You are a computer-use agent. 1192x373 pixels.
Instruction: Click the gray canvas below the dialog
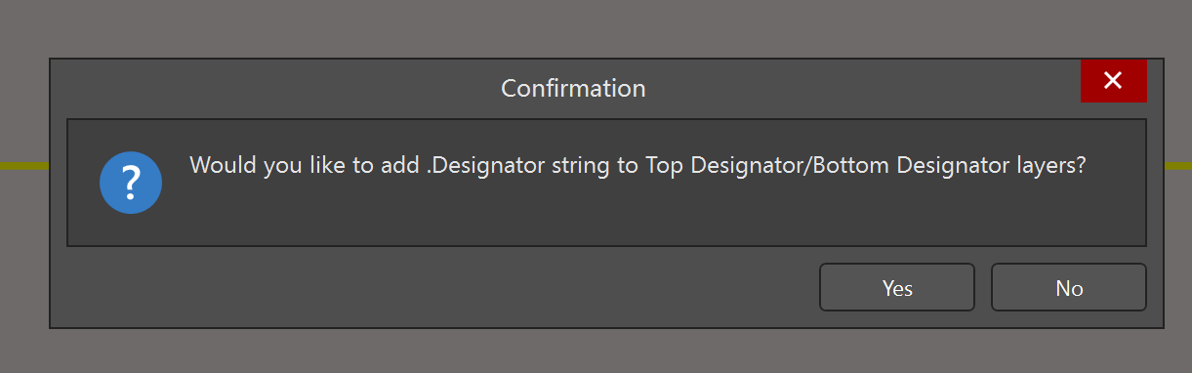pyautogui.click(x=596, y=352)
